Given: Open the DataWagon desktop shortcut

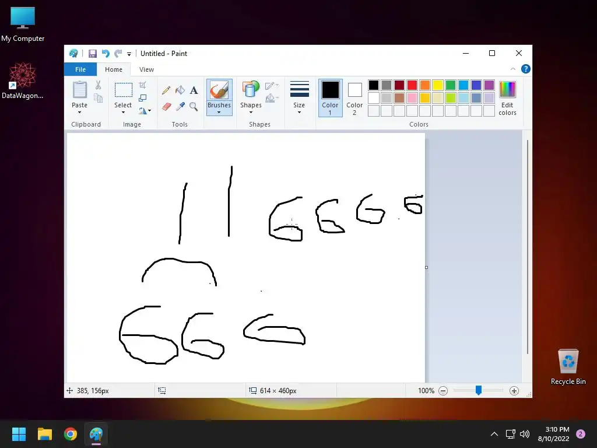Looking at the screenshot, I should (x=23, y=80).
